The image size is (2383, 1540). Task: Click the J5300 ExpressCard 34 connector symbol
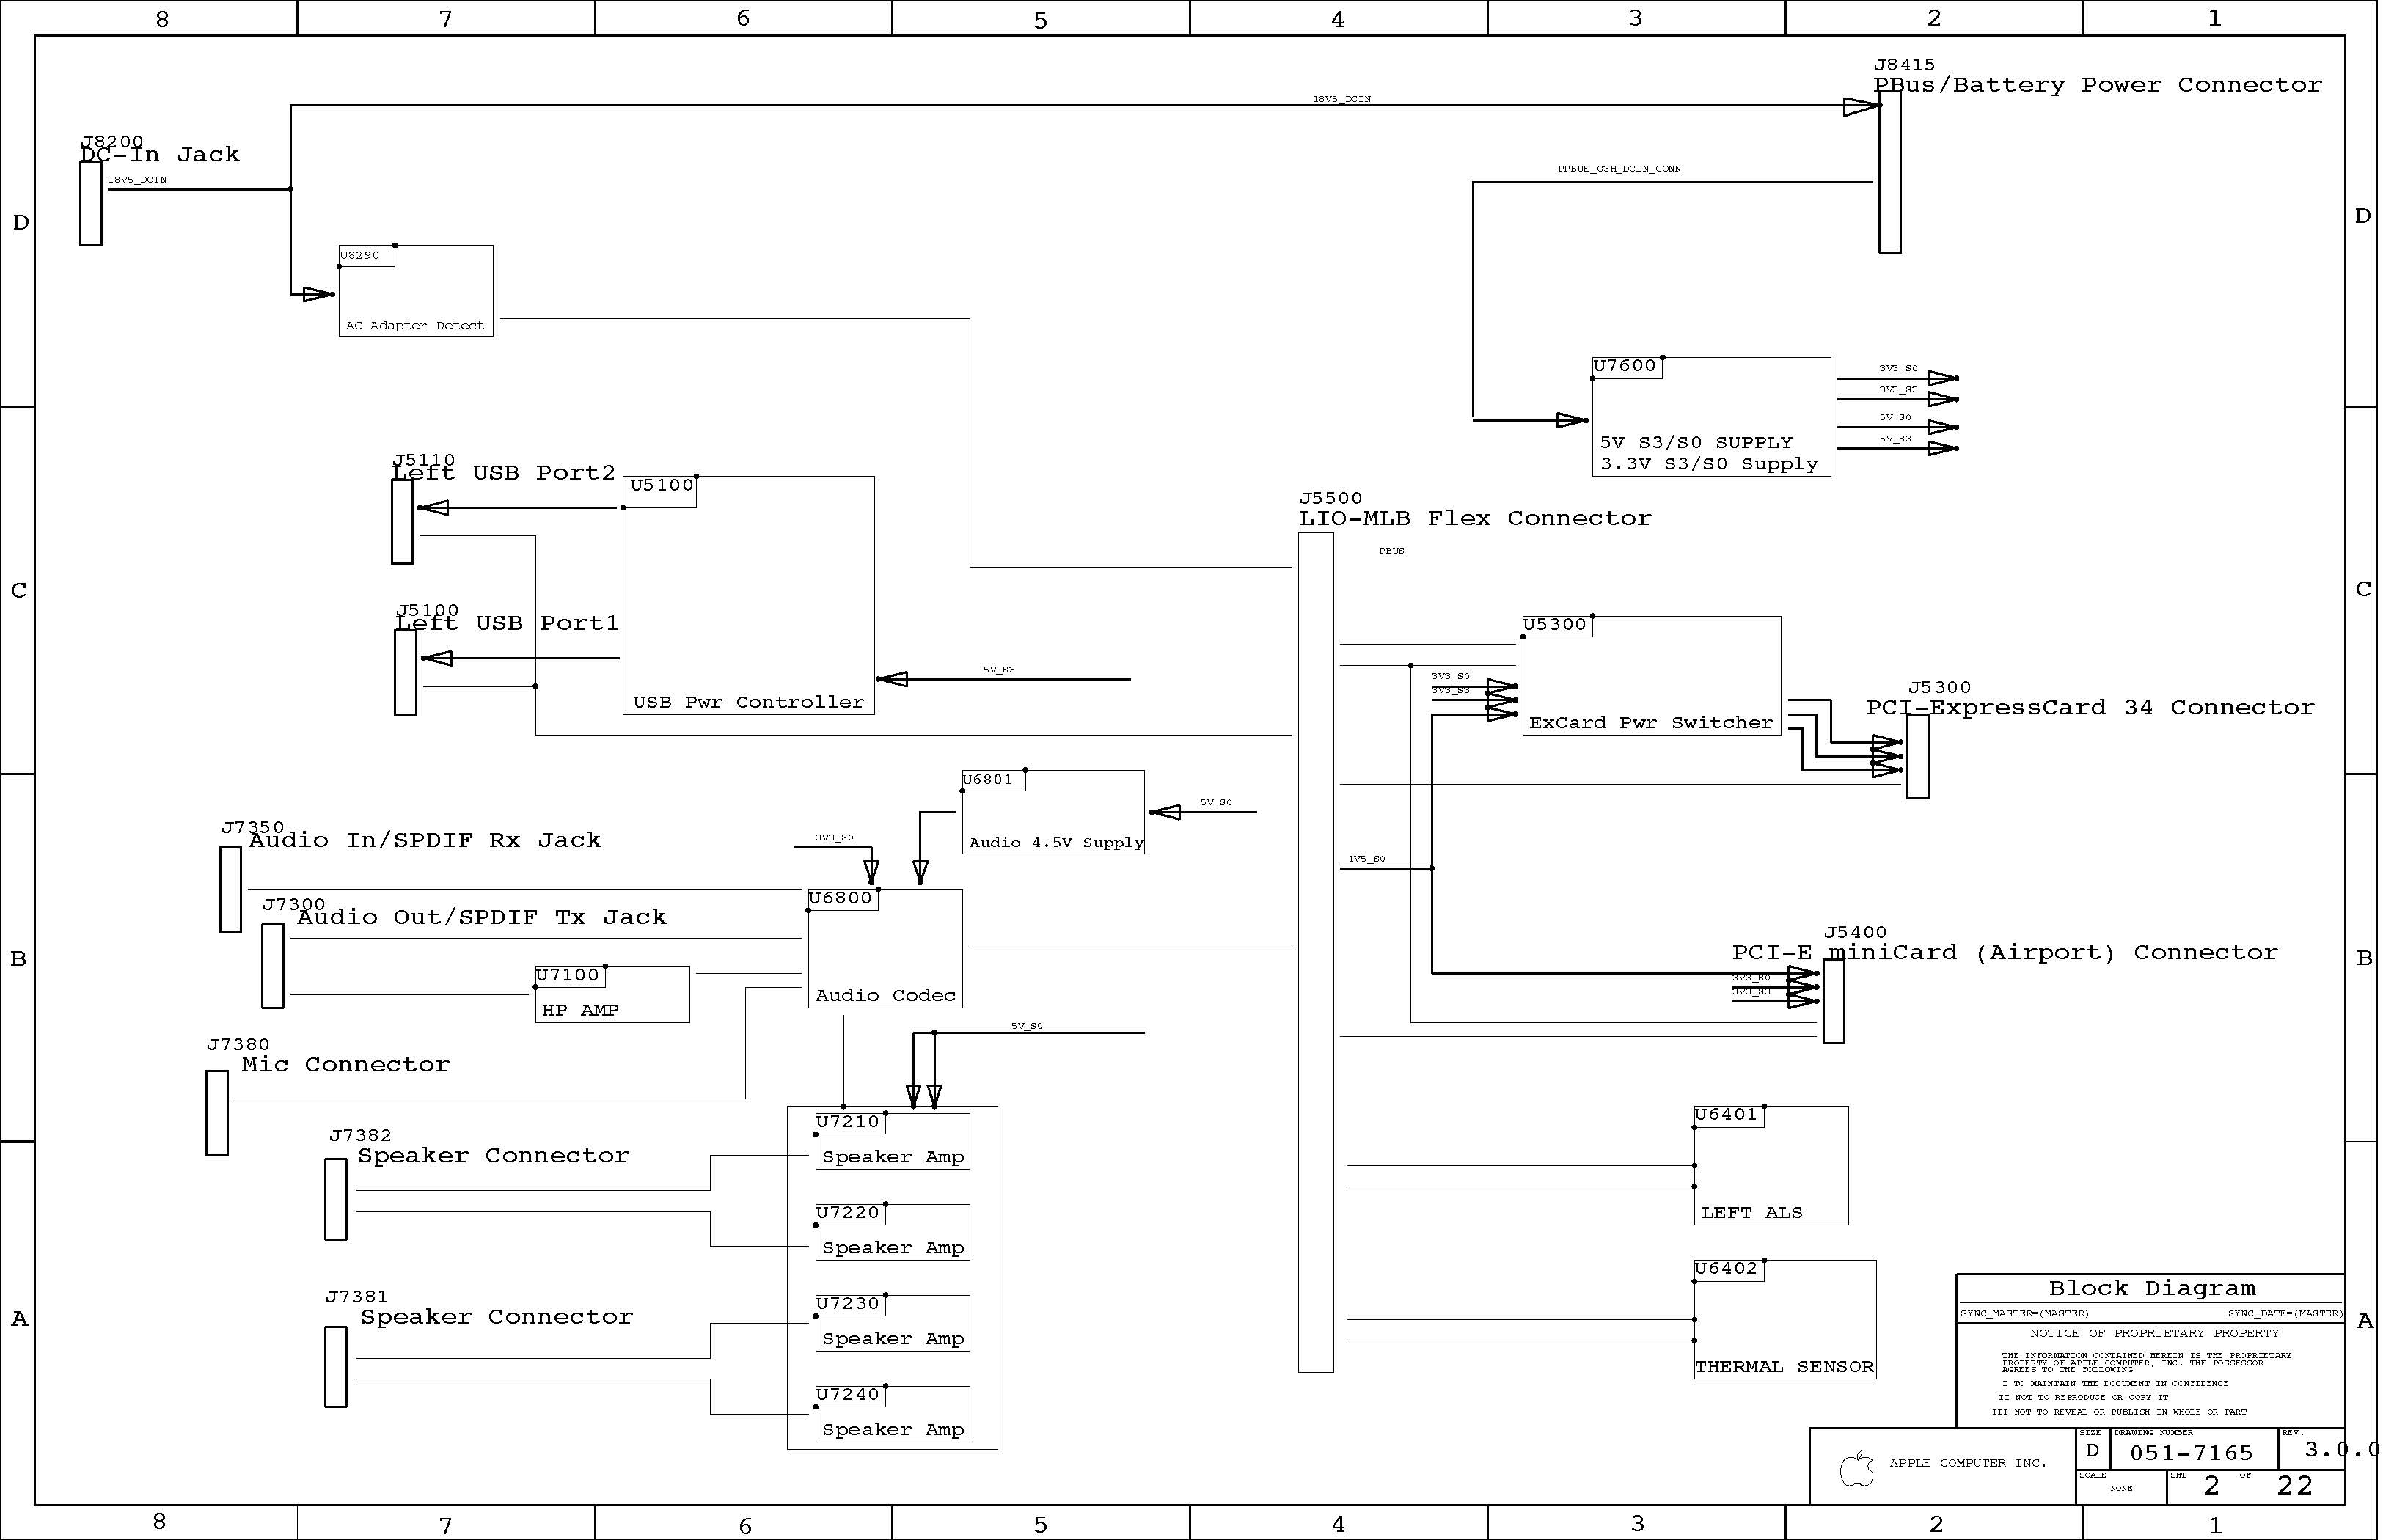(1917, 756)
